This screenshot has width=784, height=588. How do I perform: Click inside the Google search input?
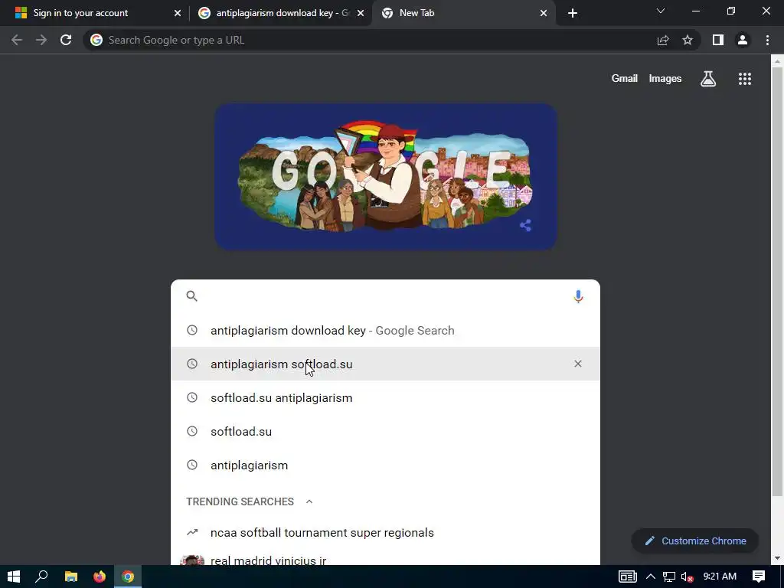coord(386,296)
